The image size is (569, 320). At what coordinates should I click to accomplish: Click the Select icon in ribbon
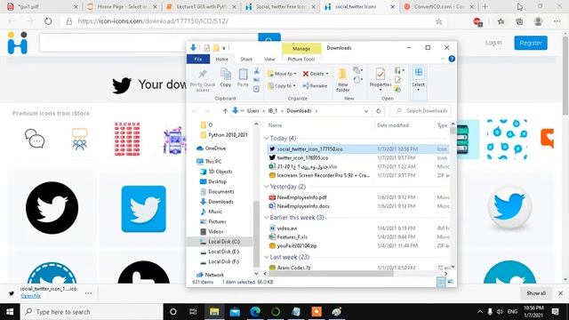pos(418,73)
